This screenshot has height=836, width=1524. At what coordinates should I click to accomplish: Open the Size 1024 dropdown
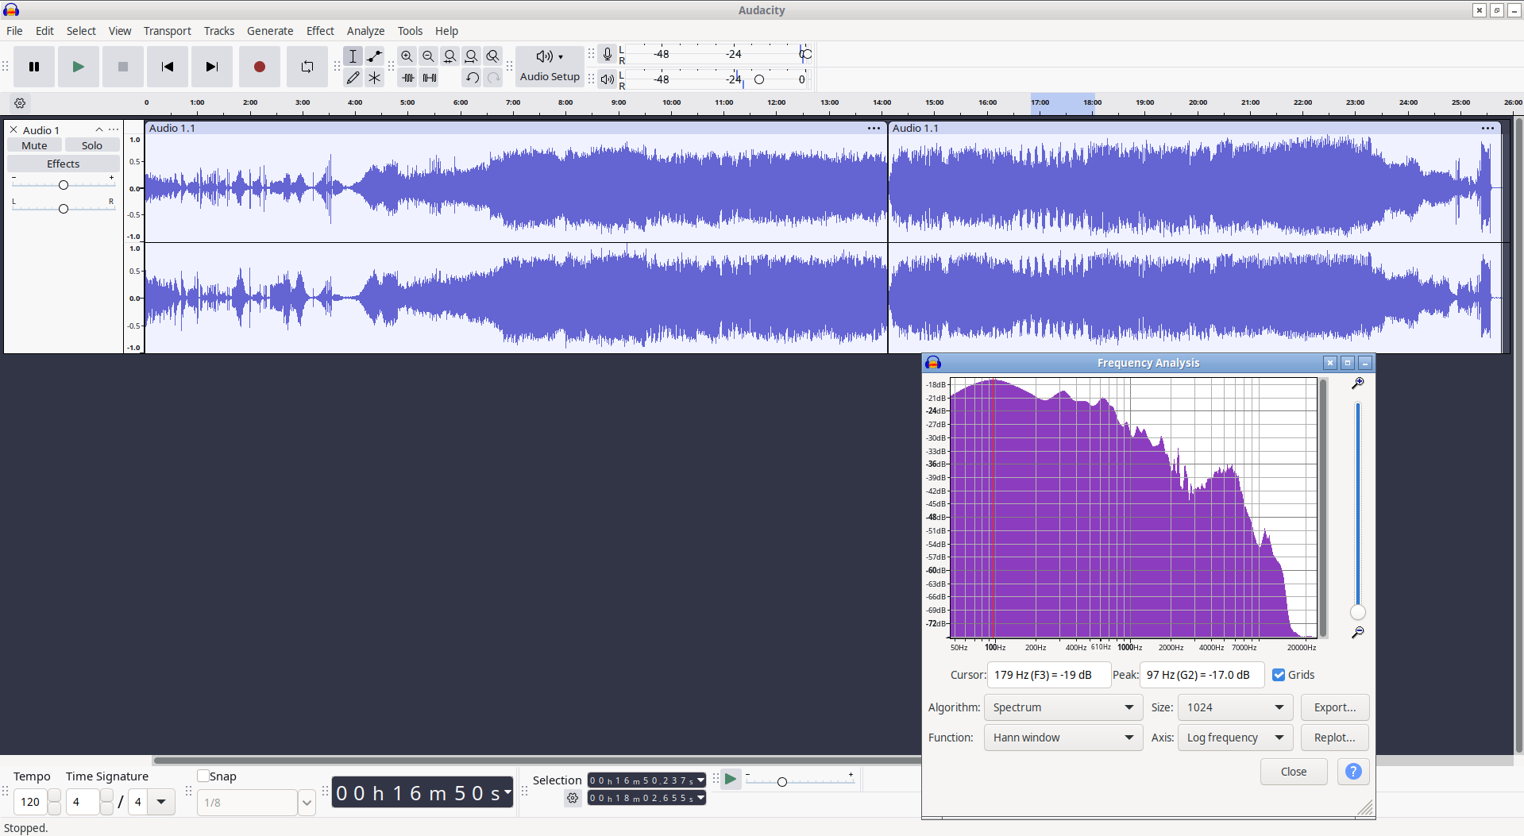tap(1235, 707)
